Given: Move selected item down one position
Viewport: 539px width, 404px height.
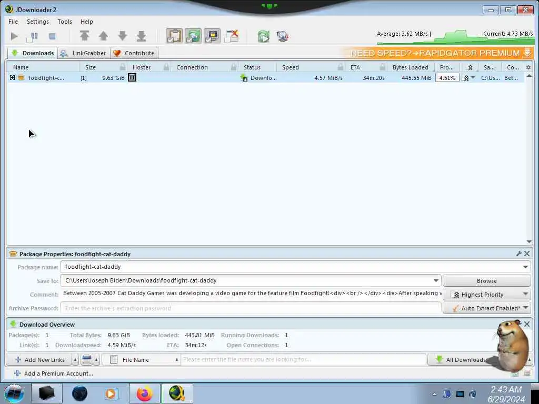Looking at the screenshot, I should pyautogui.click(x=122, y=36).
